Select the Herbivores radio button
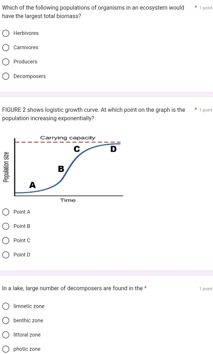Image resolution: width=213 pixels, height=354 pixels. point(6,33)
